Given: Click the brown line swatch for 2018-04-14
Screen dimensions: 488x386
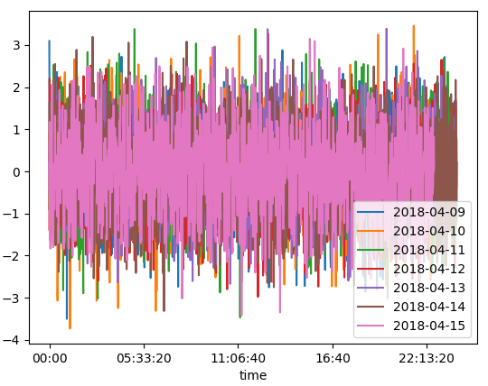Looking at the screenshot, I should (371, 307).
